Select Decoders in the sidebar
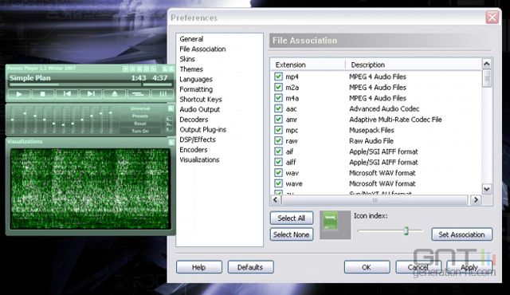The width and height of the screenshot is (510, 295). (x=194, y=120)
